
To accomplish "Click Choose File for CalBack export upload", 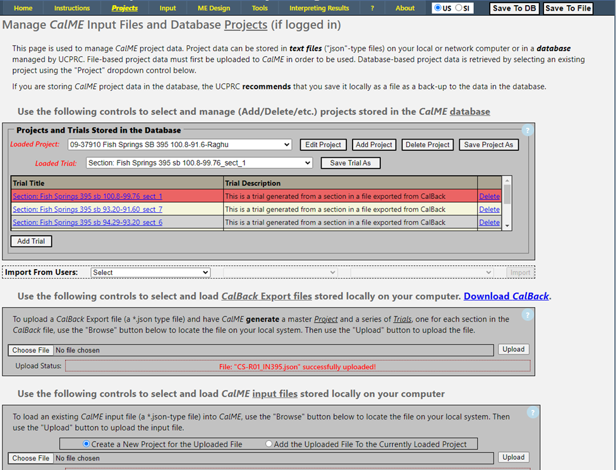I will point(31,350).
